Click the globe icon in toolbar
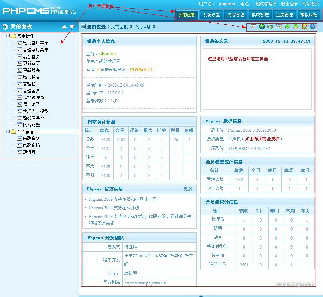The height and width of the screenshot is (297, 323). pyautogui.click(x=262, y=27)
